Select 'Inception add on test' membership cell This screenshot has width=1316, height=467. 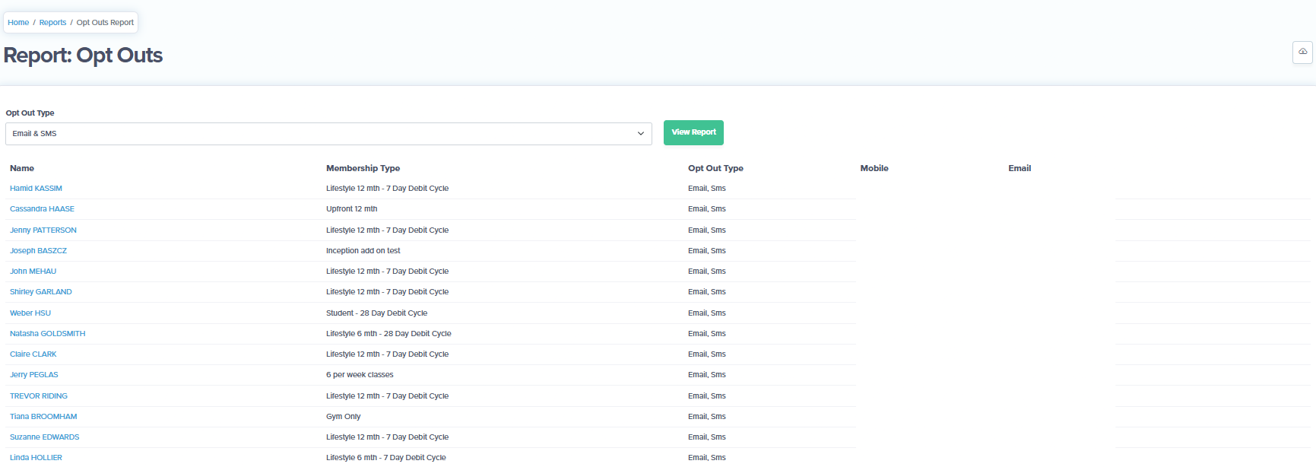[x=363, y=251]
